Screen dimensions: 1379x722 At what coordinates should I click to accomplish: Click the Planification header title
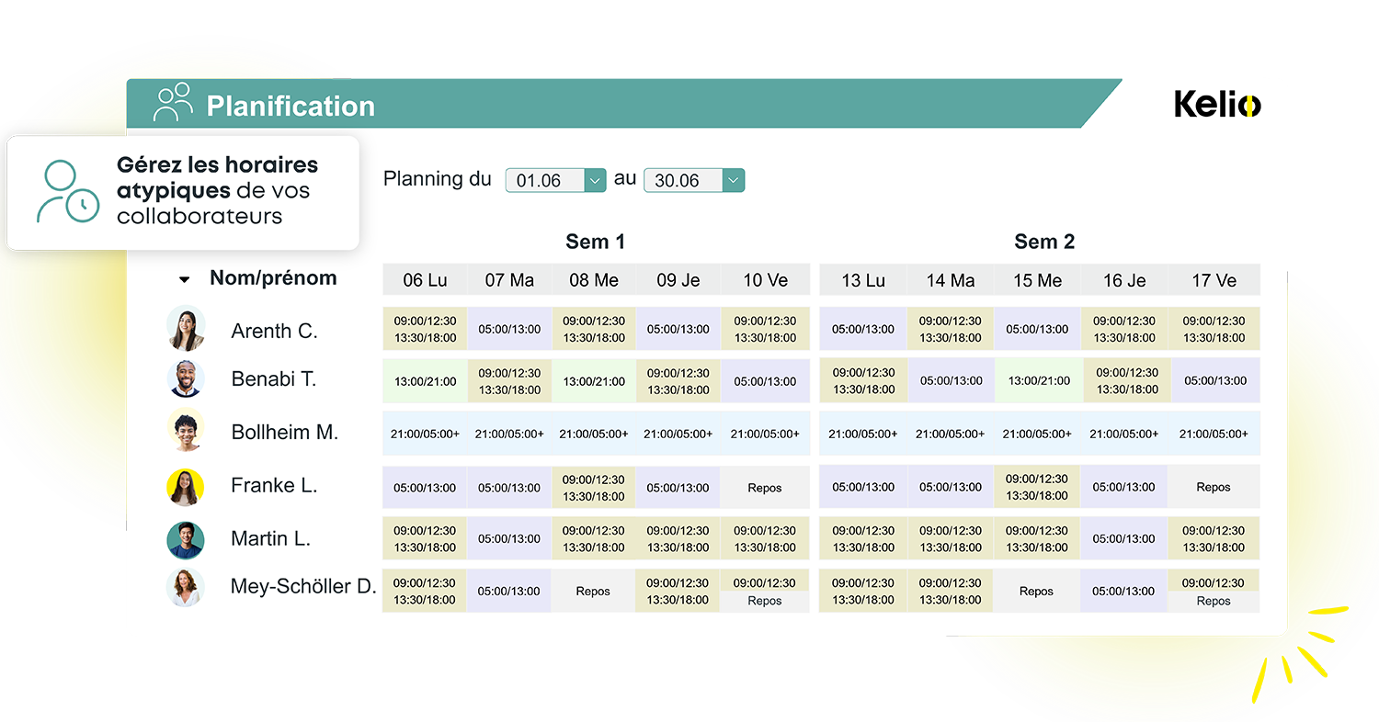pos(291,106)
